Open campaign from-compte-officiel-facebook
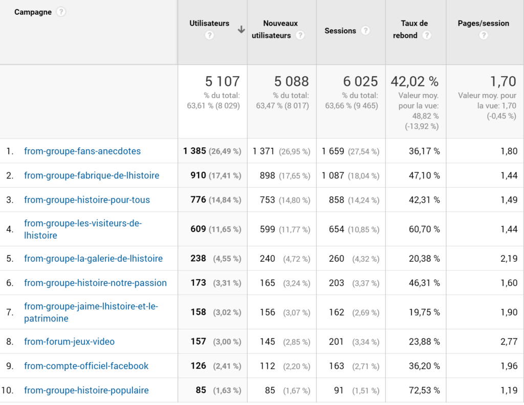This screenshot has height=405, width=524. click(86, 366)
